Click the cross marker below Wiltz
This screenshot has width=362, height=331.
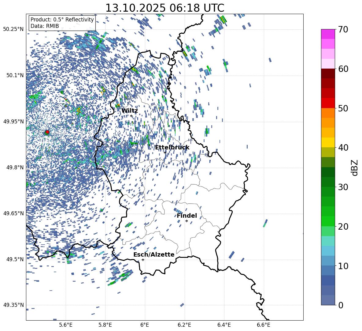131,116
